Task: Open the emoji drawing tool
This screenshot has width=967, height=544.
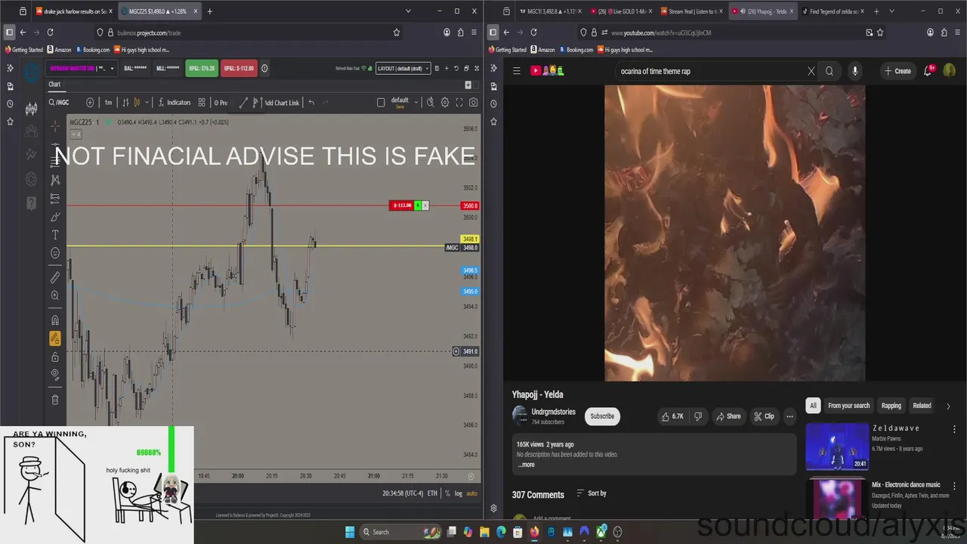Action: [x=55, y=253]
